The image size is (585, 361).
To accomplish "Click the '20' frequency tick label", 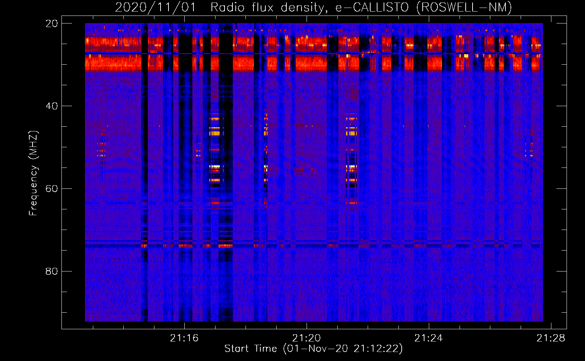I will pyautogui.click(x=52, y=23).
